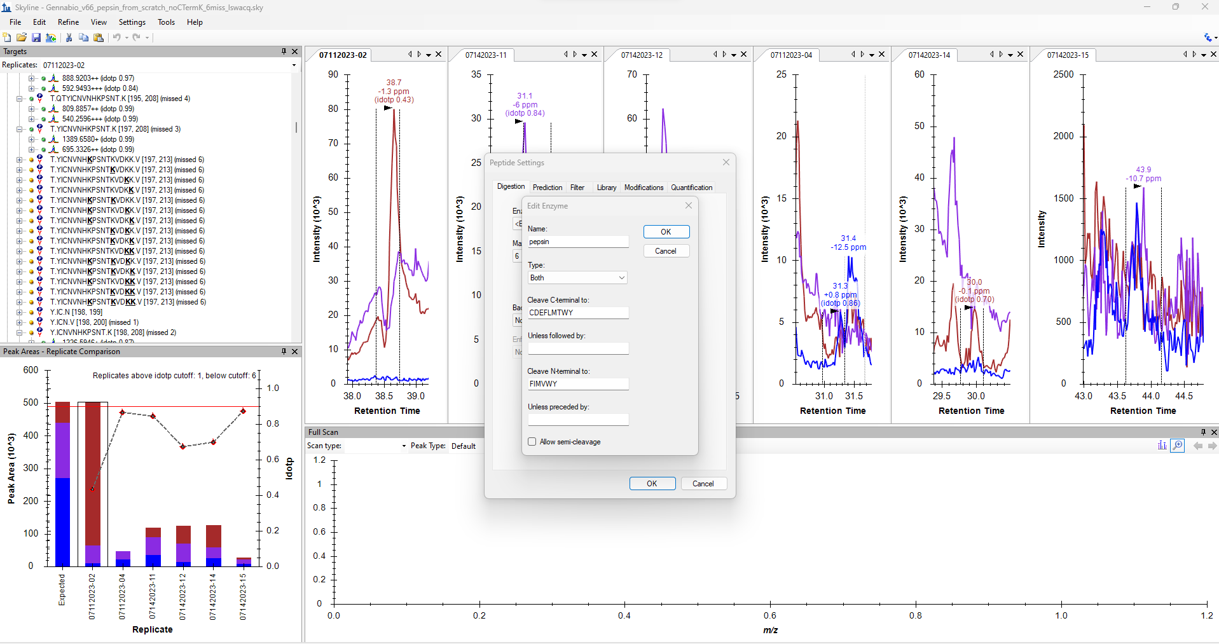Save the document with the floppy icon
This screenshot has height=644, width=1219.
36,38
